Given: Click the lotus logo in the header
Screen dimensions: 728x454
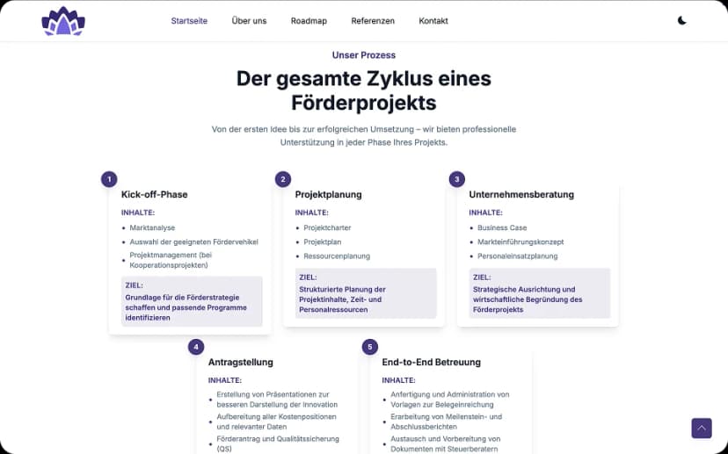Looking at the screenshot, I should (63, 21).
